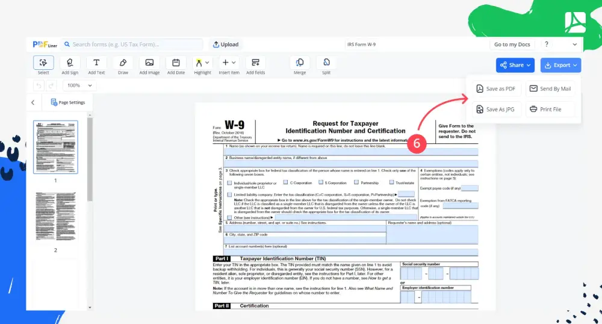This screenshot has height=324, width=602.
Task: Click the Upload button
Action: tap(226, 45)
